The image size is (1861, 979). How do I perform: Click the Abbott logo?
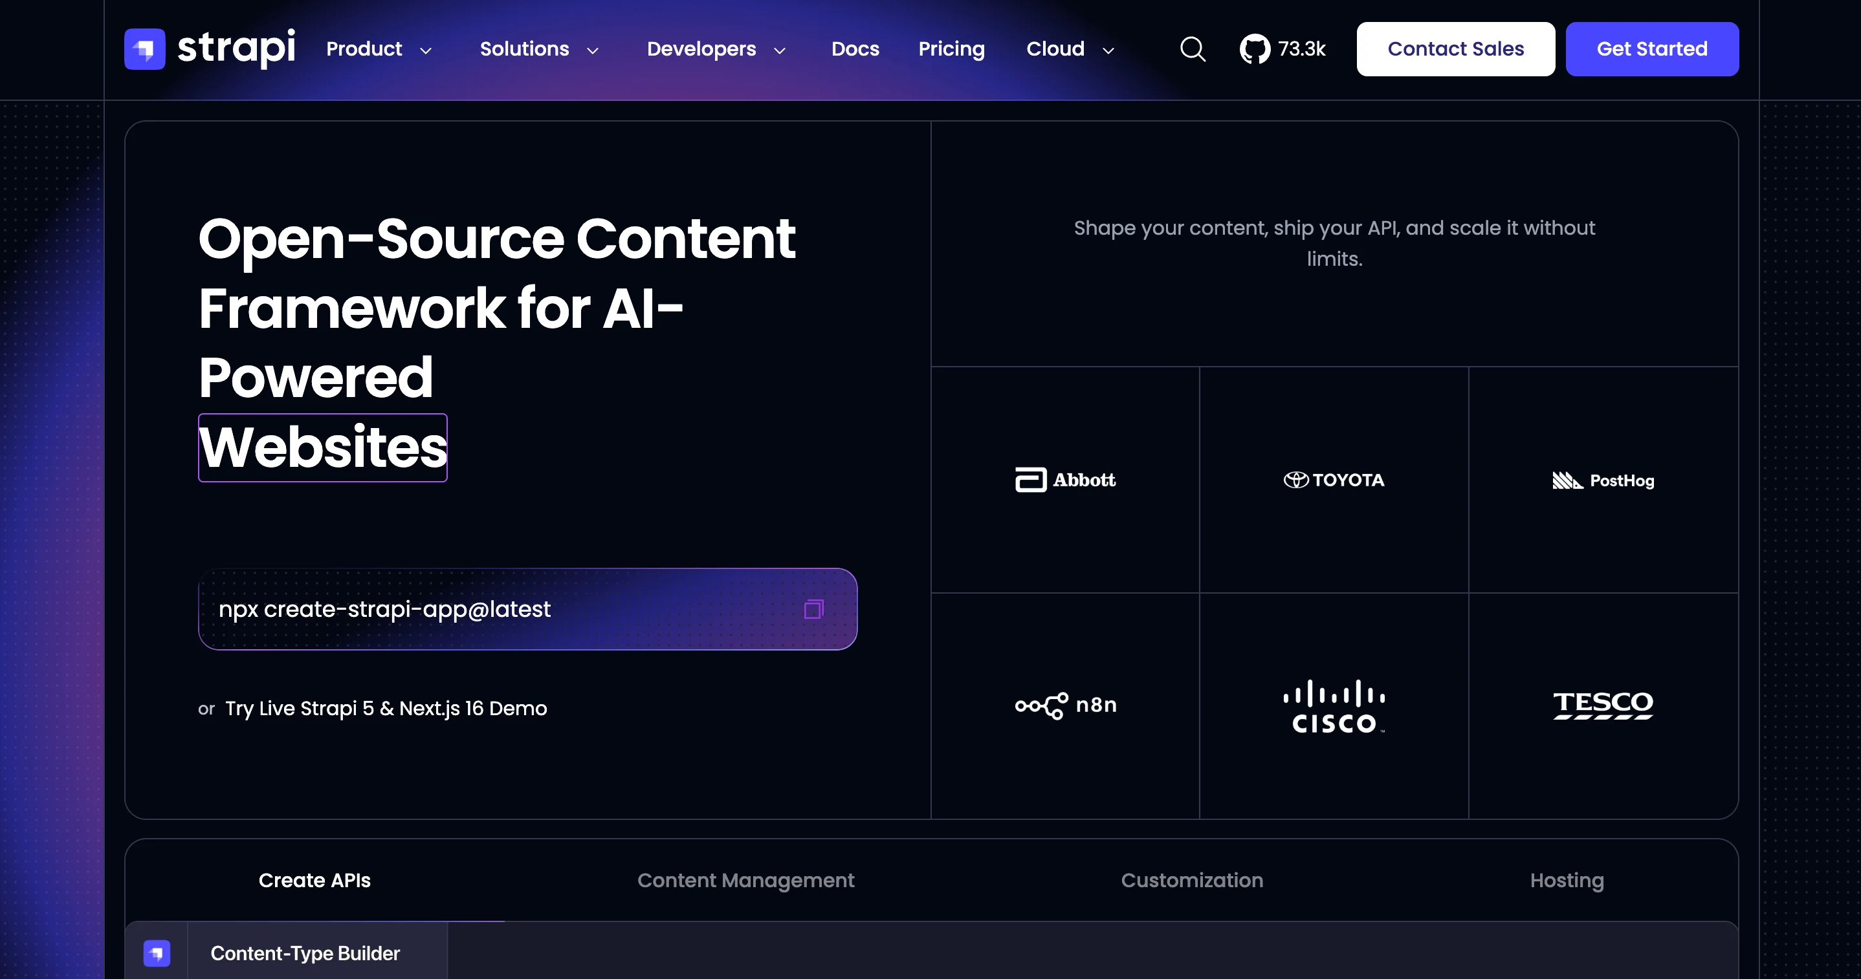pos(1066,479)
